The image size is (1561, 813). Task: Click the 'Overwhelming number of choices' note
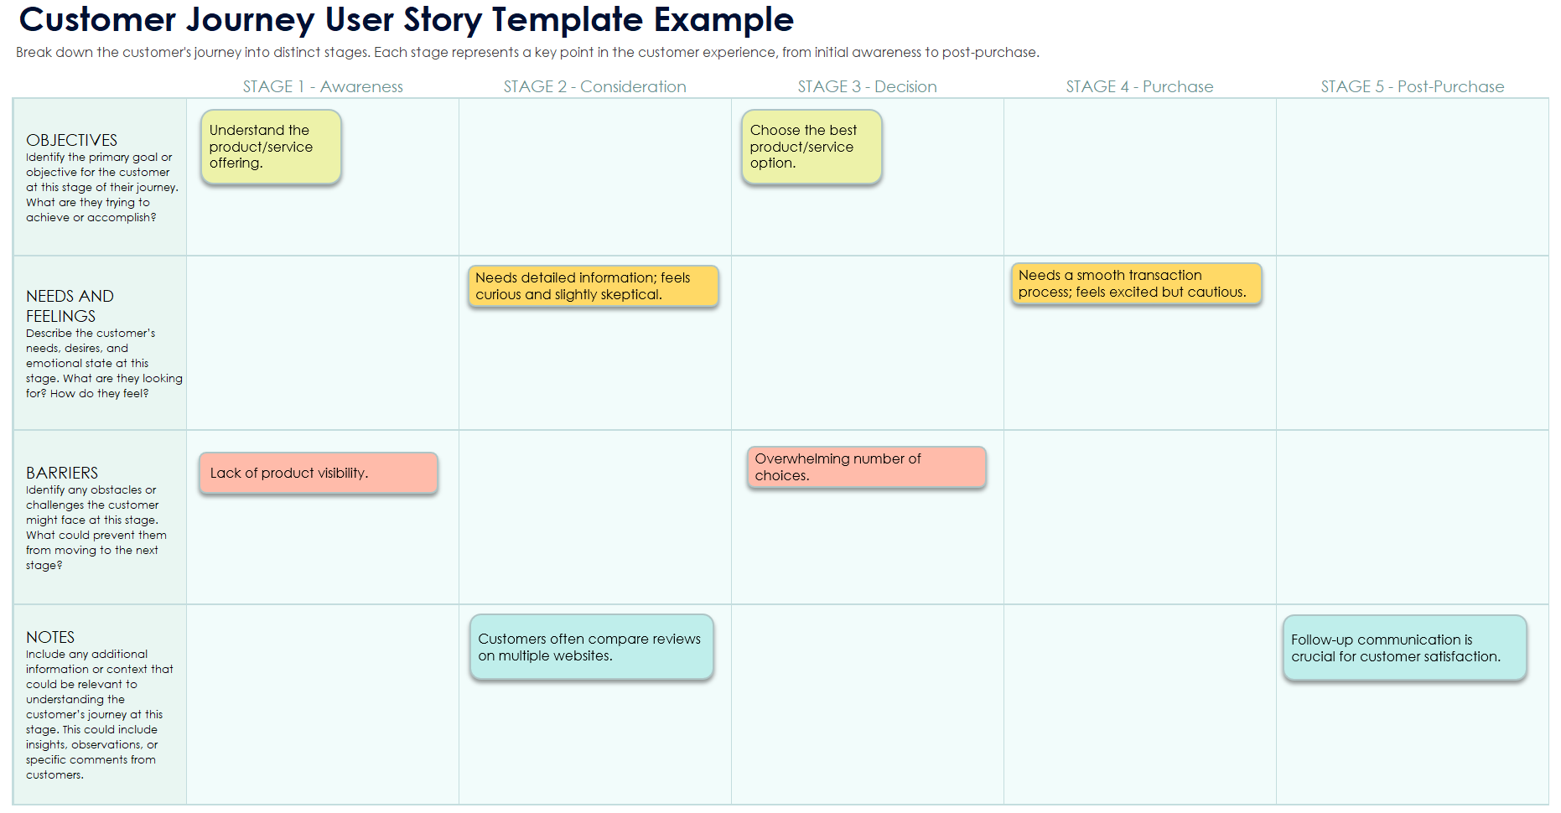pyautogui.click(x=866, y=468)
